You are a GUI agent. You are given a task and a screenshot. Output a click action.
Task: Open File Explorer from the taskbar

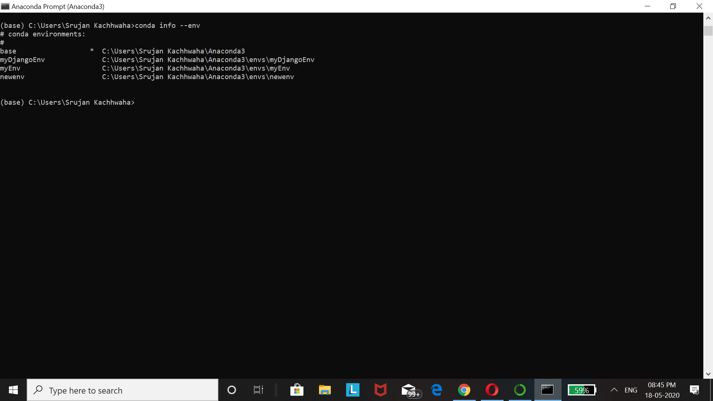(325, 390)
